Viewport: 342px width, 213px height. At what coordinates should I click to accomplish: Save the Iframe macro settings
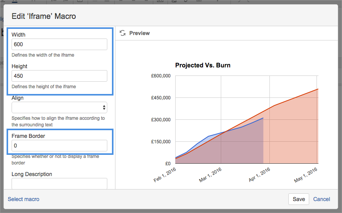[x=299, y=199]
